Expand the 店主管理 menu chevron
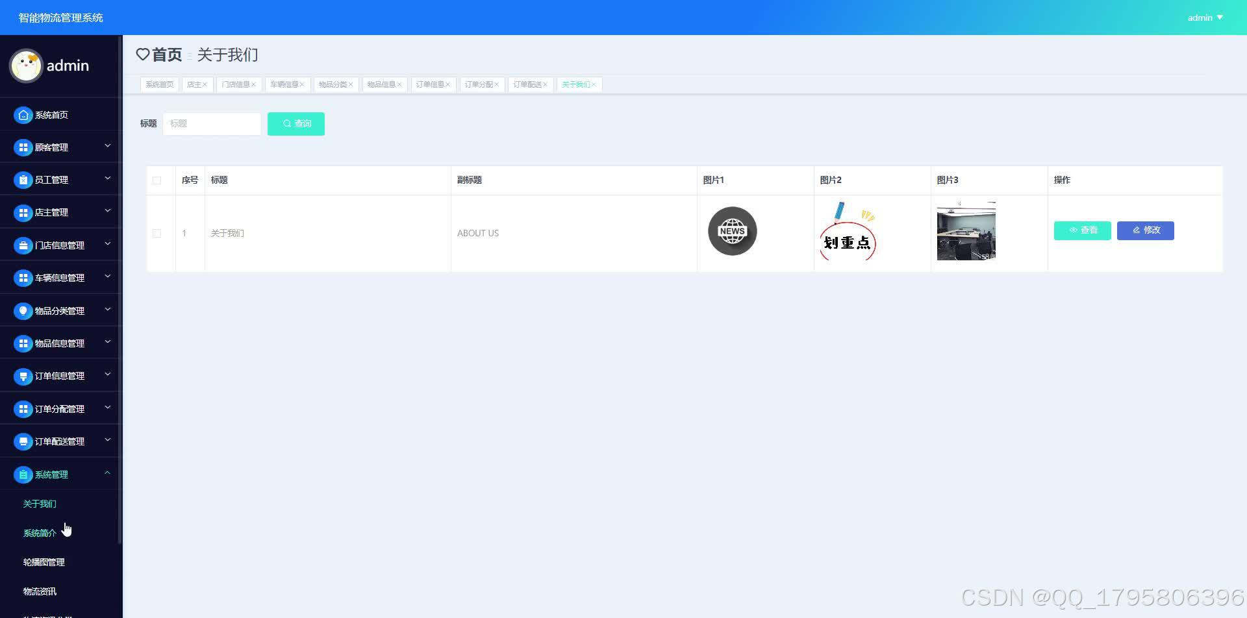 pyautogui.click(x=108, y=211)
